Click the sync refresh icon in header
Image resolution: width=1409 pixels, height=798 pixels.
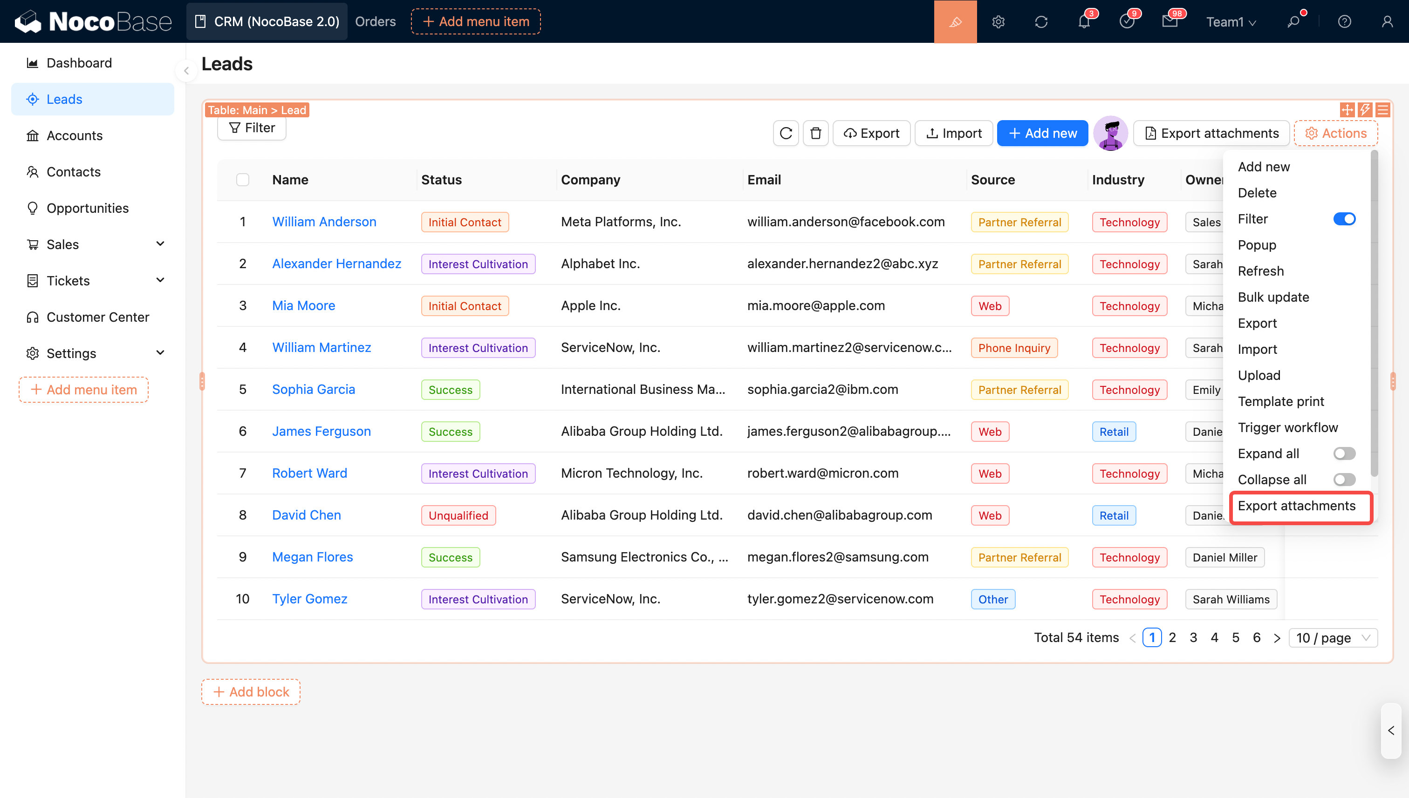click(x=1041, y=21)
